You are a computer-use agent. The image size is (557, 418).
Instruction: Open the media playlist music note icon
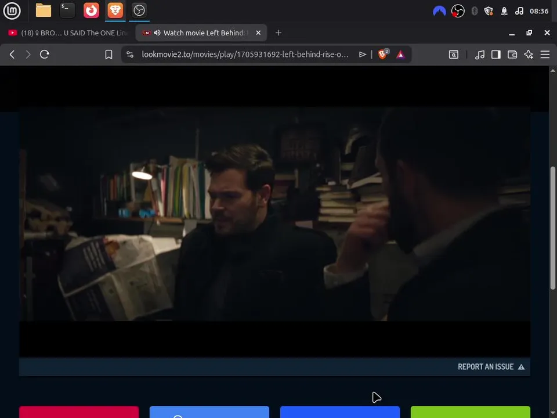click(480, 55)
